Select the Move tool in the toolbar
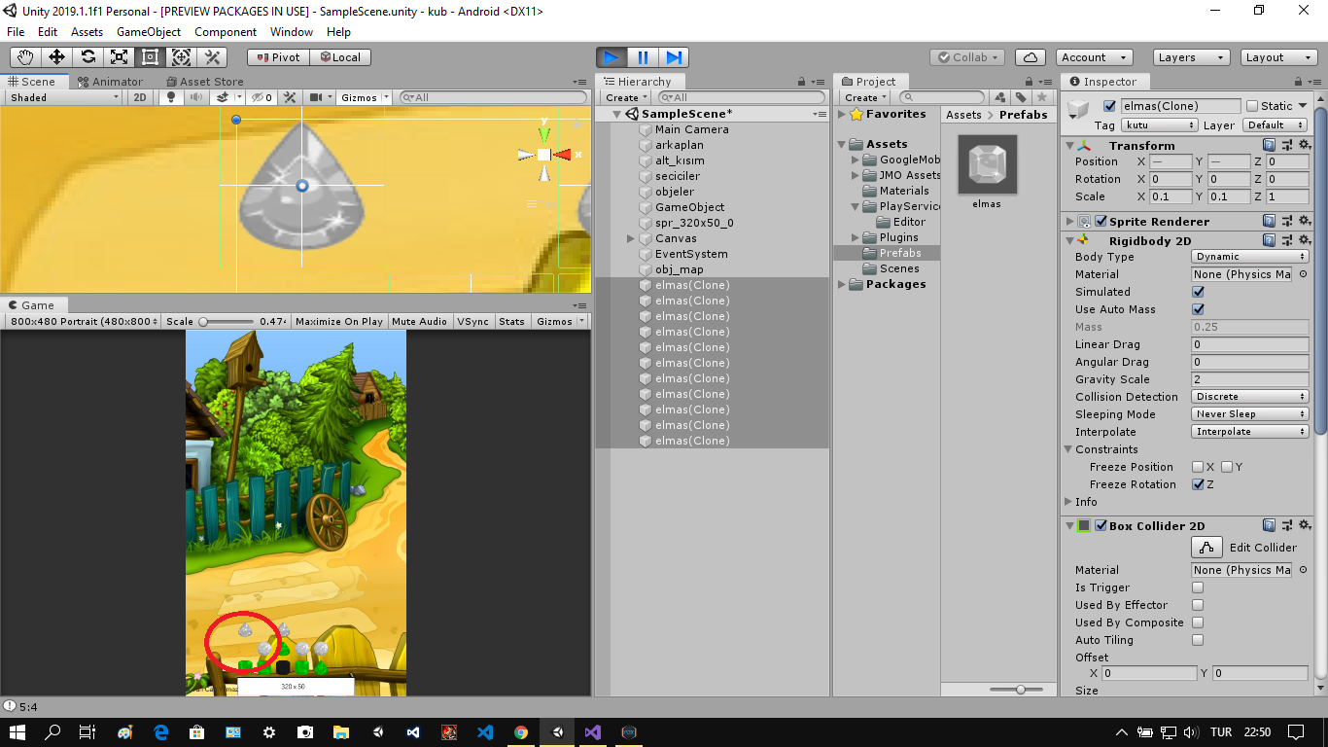 point(56,57)
